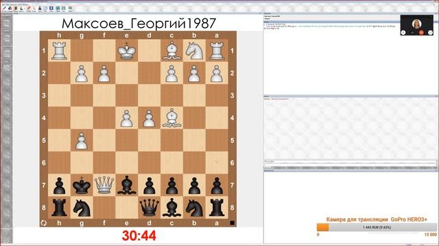Click the black pawn toolbar icon
The image size is (439, 246).
click(40, 8)
